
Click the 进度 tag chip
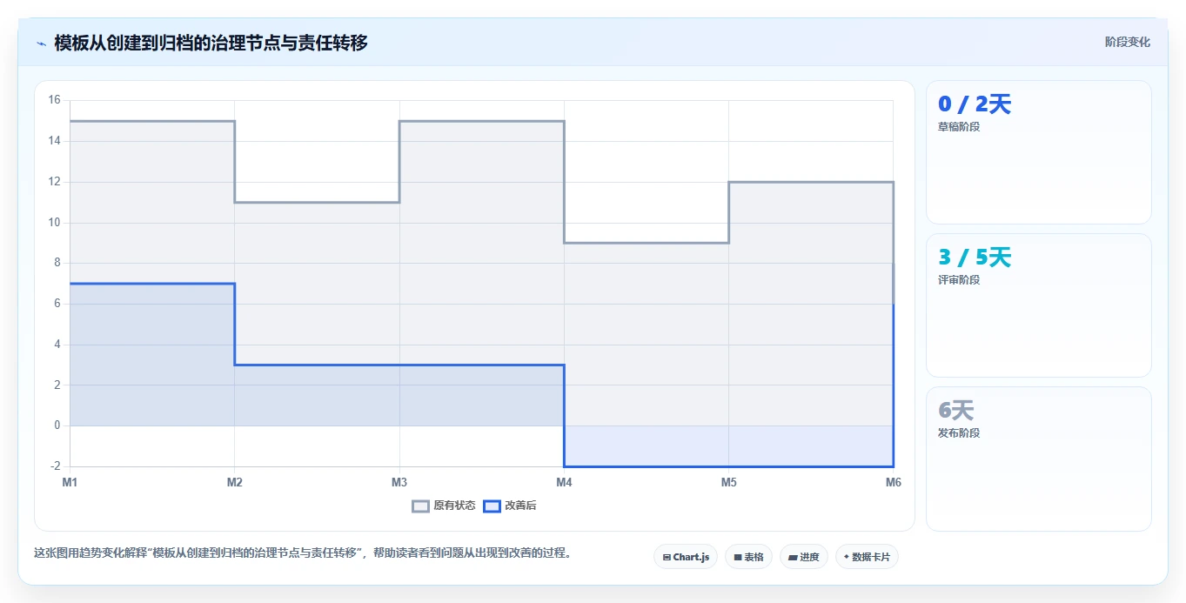[804, 557]
